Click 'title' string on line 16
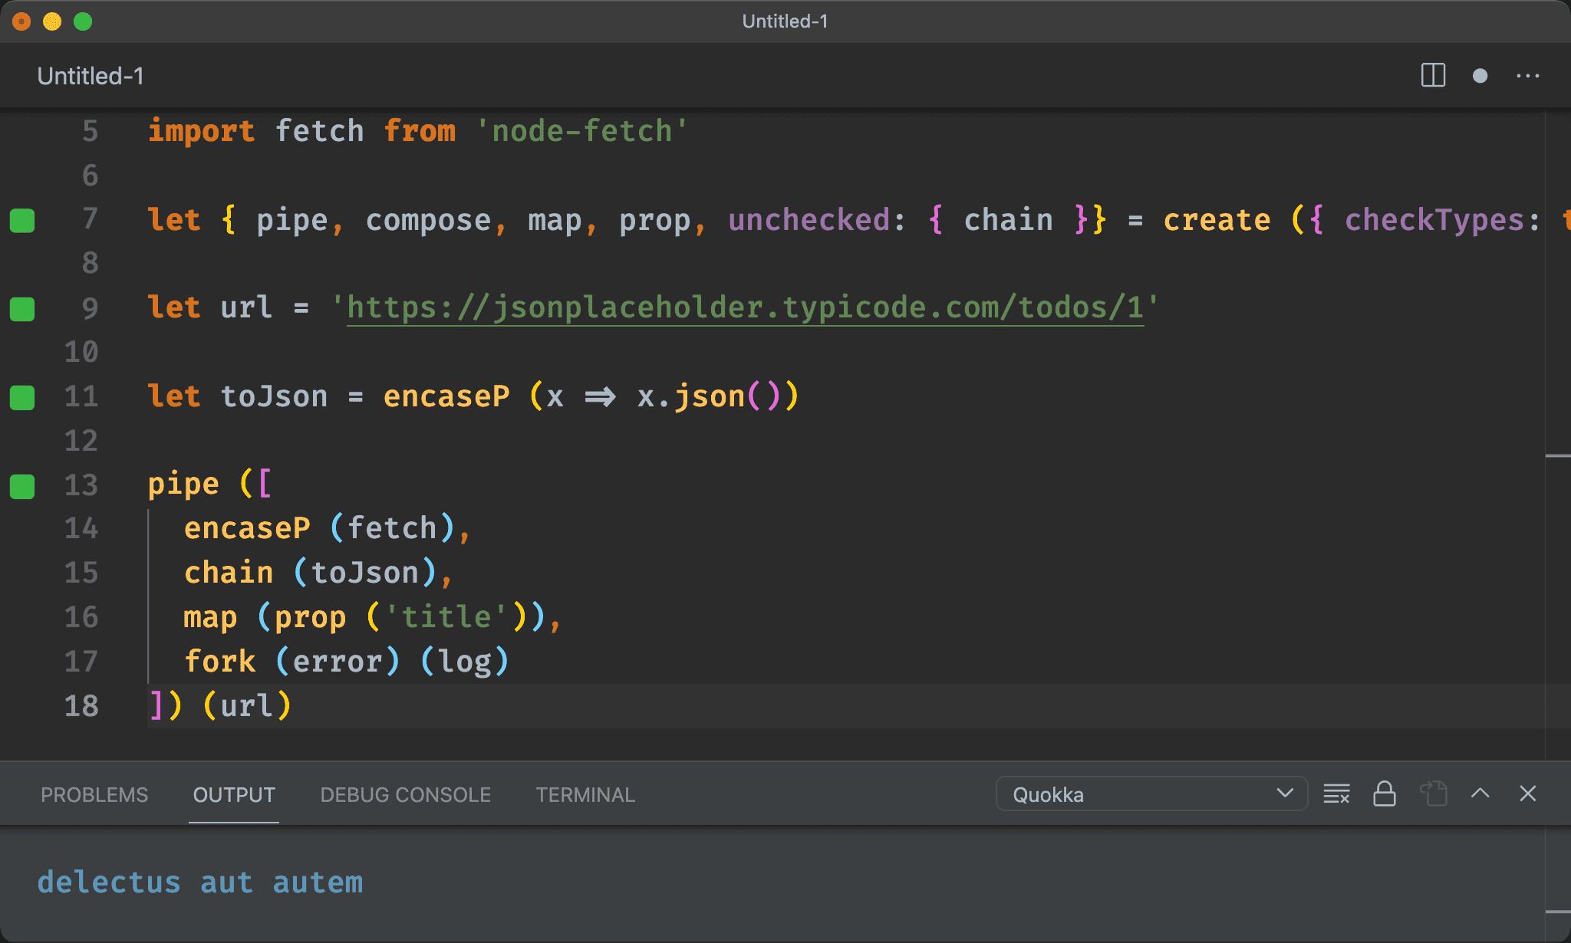 [x=446, y=617]
